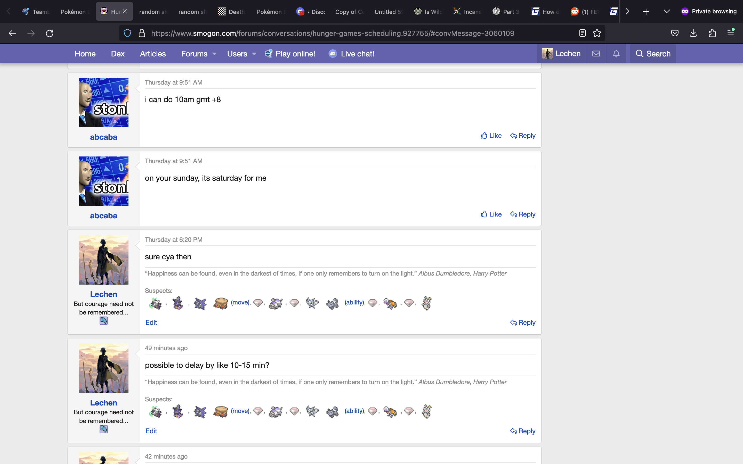Reload the current page
Viewport: 743px width, 464px height.
[50, 33]
